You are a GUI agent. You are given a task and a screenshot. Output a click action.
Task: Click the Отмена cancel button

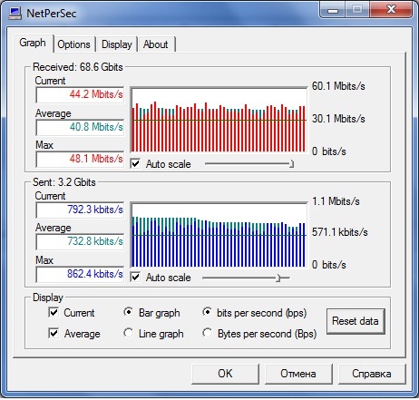(x=298, y=374)
